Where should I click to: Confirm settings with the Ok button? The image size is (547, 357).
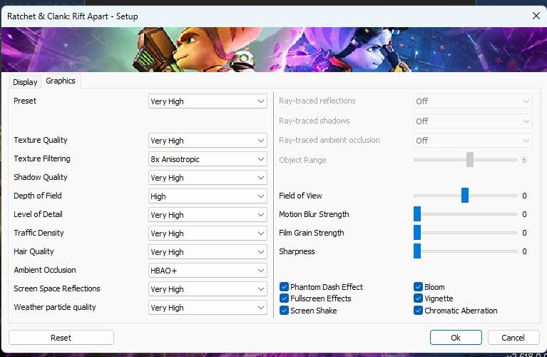(456, 338)
